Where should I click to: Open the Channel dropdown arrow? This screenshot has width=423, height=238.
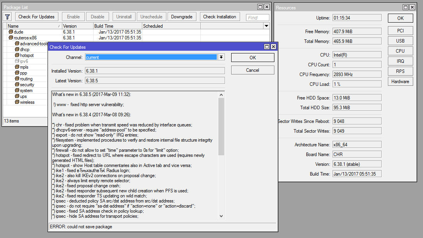[221, 57]
